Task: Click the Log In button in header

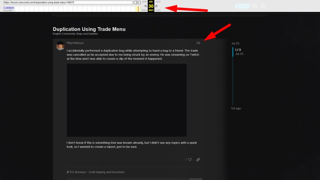Action: [x=242, y=6]
